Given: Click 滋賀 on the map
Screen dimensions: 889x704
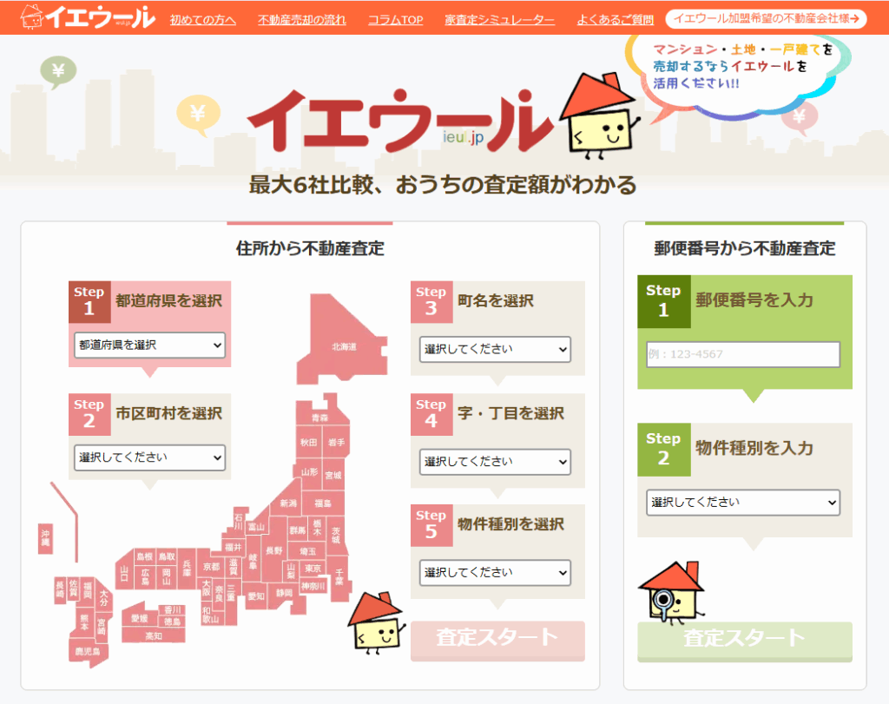Looking at the screenshot, I should [x=234, y=566].
